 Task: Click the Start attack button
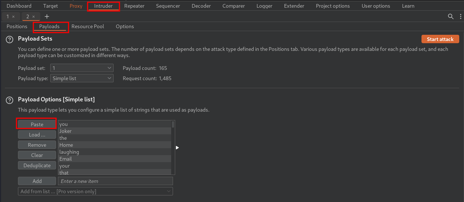click(440, 39)
